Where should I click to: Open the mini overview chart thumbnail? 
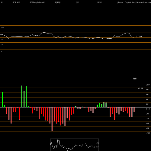coord(75,145)
